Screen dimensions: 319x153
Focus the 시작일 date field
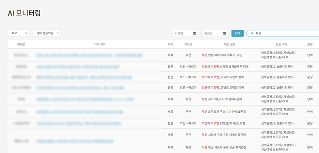(x=186, y=33)
